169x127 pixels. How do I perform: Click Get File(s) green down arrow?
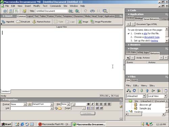(142, 90)
